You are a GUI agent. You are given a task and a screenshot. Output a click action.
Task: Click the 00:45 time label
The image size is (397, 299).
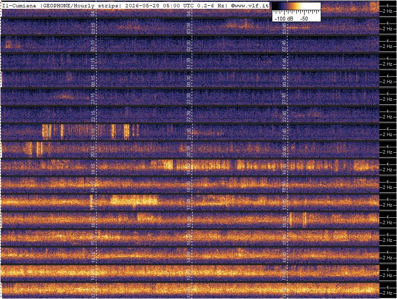pyautogui.click(x=284, y=81)
